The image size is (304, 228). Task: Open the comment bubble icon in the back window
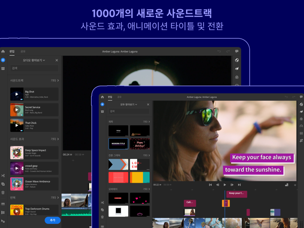(x=237, y=51)
